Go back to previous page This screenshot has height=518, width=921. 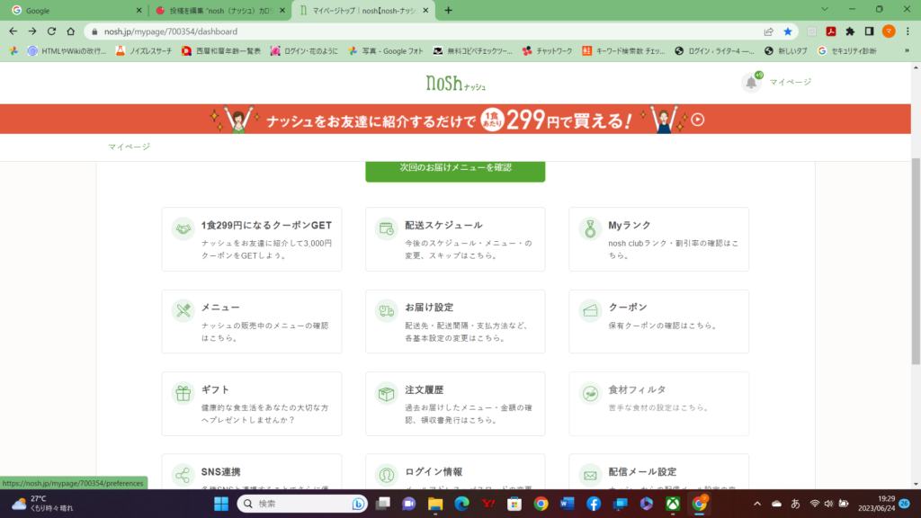[x=13, y=31]
